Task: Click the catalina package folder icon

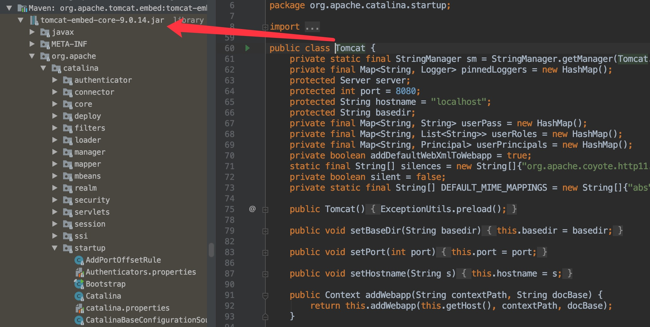Action: click(x=56, y=68)
